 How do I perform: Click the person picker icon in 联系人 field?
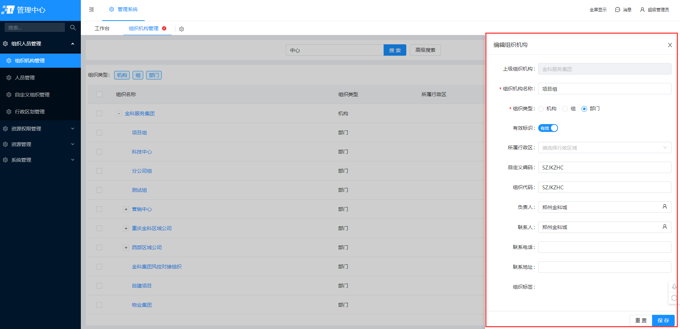tap(665, 227)
